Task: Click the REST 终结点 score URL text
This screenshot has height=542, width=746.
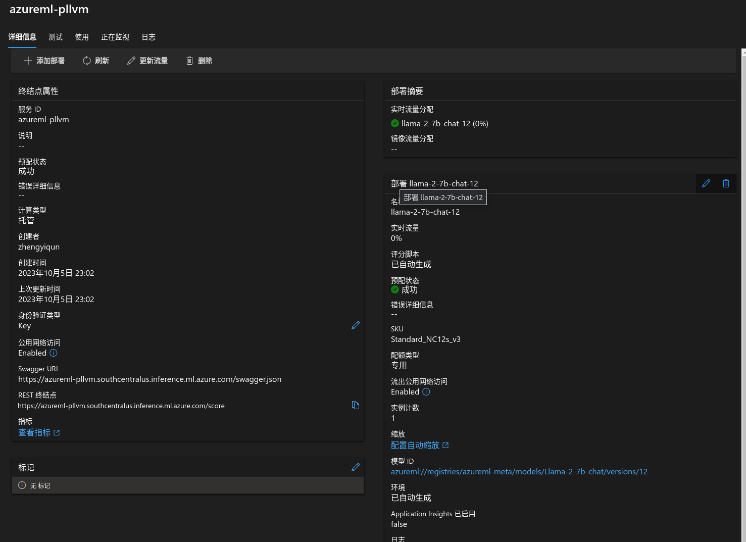Action: tap(121, 406)
